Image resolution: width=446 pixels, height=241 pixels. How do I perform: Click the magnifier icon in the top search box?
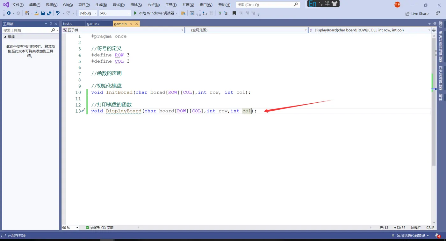(296, 4)
